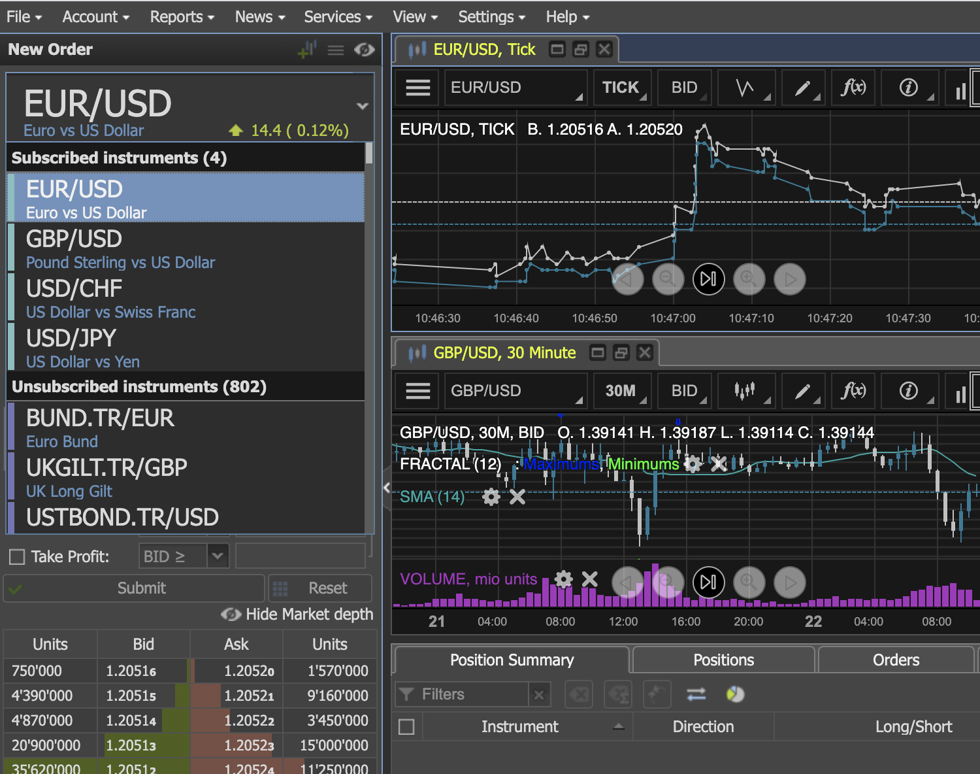The height and width of the screenshot is (774, 980).
Task: Open the Reports menu
Action: 182,17
